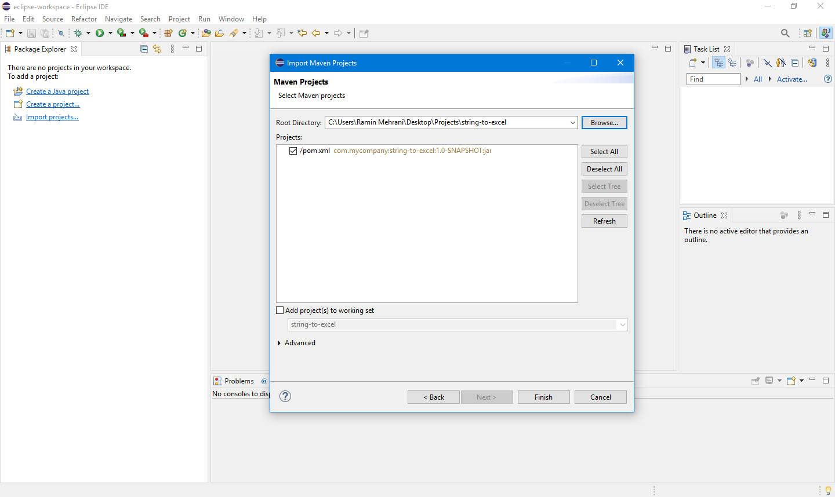The width and height of the screenshot is (835, 497).
Task: Click the Open Type icon
Action: tap(206, 33)
